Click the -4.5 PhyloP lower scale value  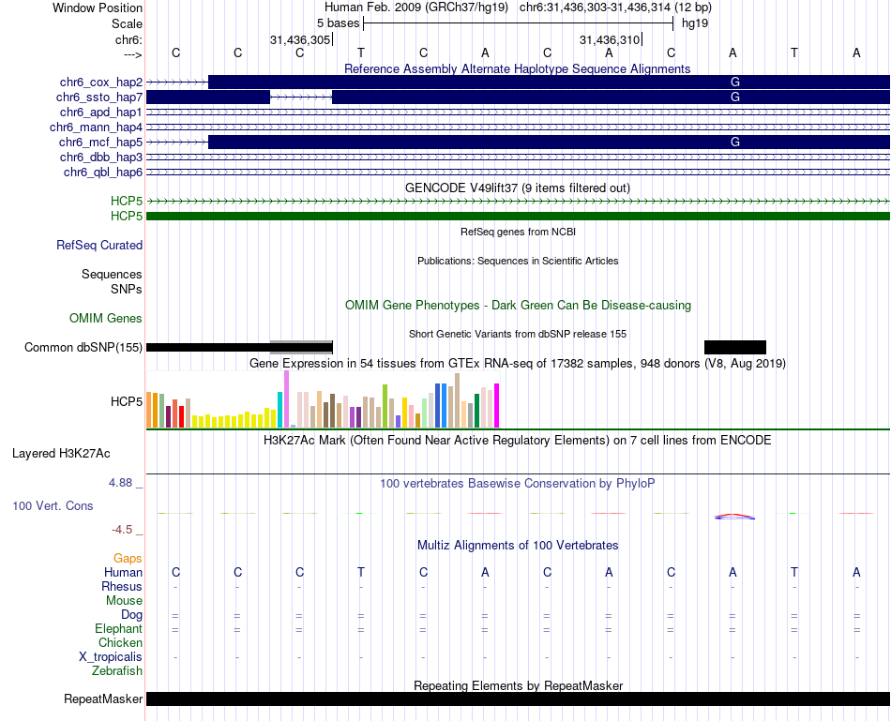pos(122,530)
